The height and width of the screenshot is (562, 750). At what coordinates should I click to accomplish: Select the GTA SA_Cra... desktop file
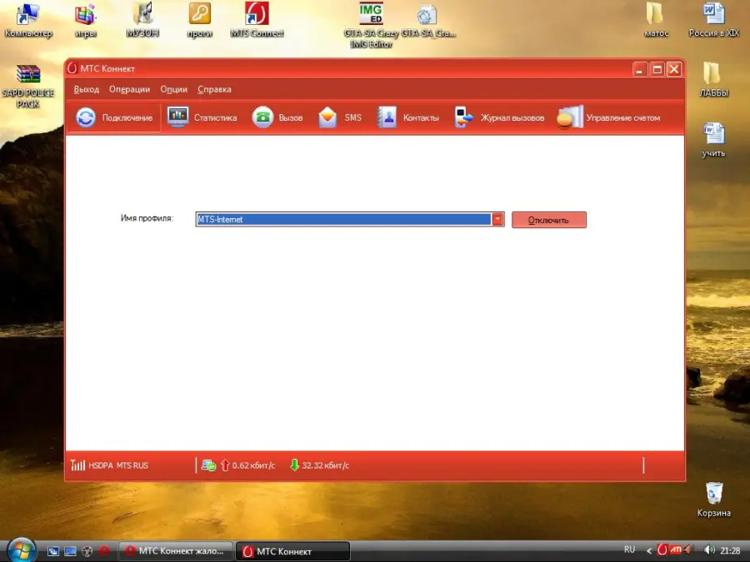[x=427, y=21]
